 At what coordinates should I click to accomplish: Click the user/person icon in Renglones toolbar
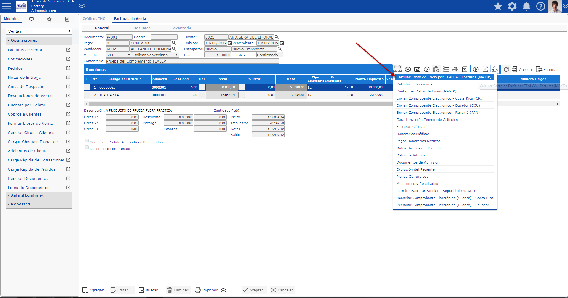[408, 69]
